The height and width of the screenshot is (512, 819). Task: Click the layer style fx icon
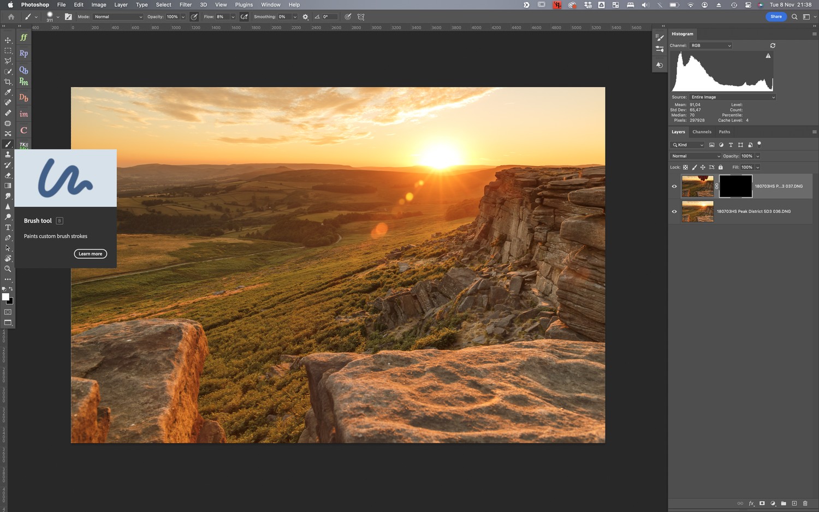[x=751, y=503]
